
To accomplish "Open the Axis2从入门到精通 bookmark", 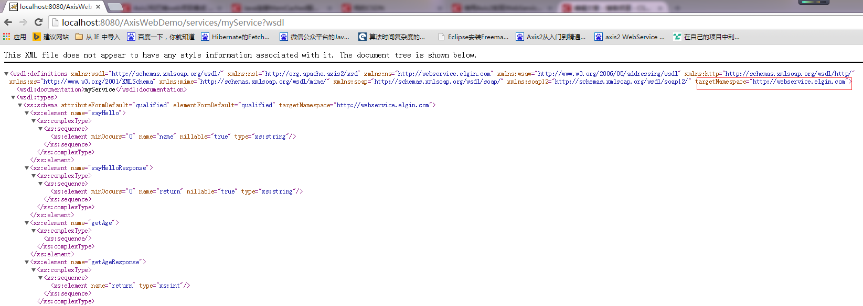I will [551, 37].
